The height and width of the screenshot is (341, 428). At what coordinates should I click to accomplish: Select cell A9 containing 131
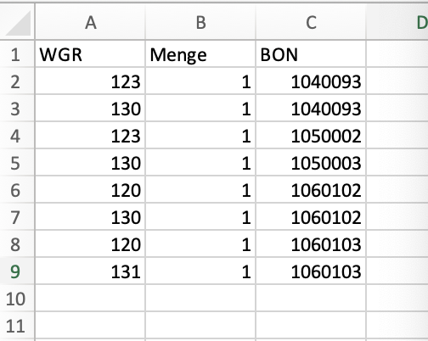pos(90,271)
